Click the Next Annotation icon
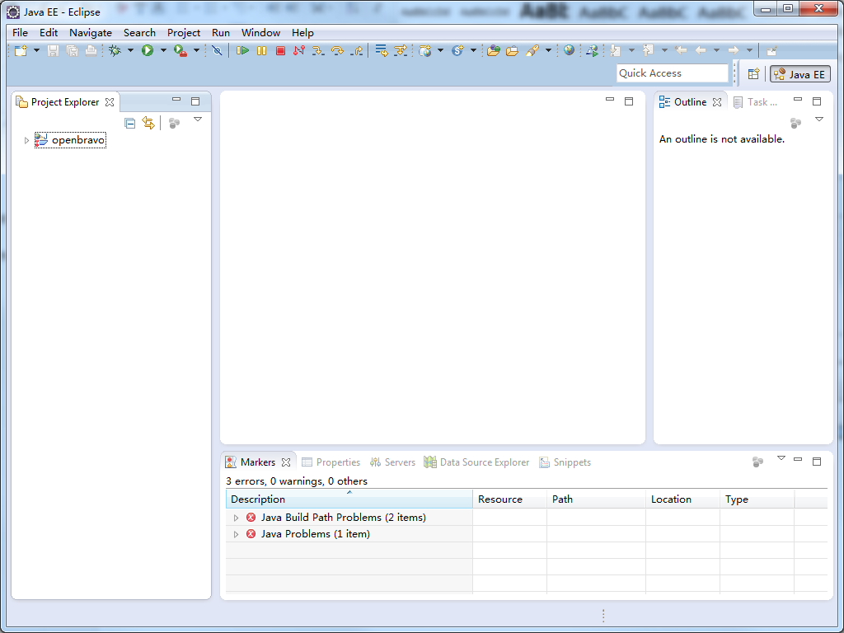Viewport: 844px width, 633px height. (616, 50)
